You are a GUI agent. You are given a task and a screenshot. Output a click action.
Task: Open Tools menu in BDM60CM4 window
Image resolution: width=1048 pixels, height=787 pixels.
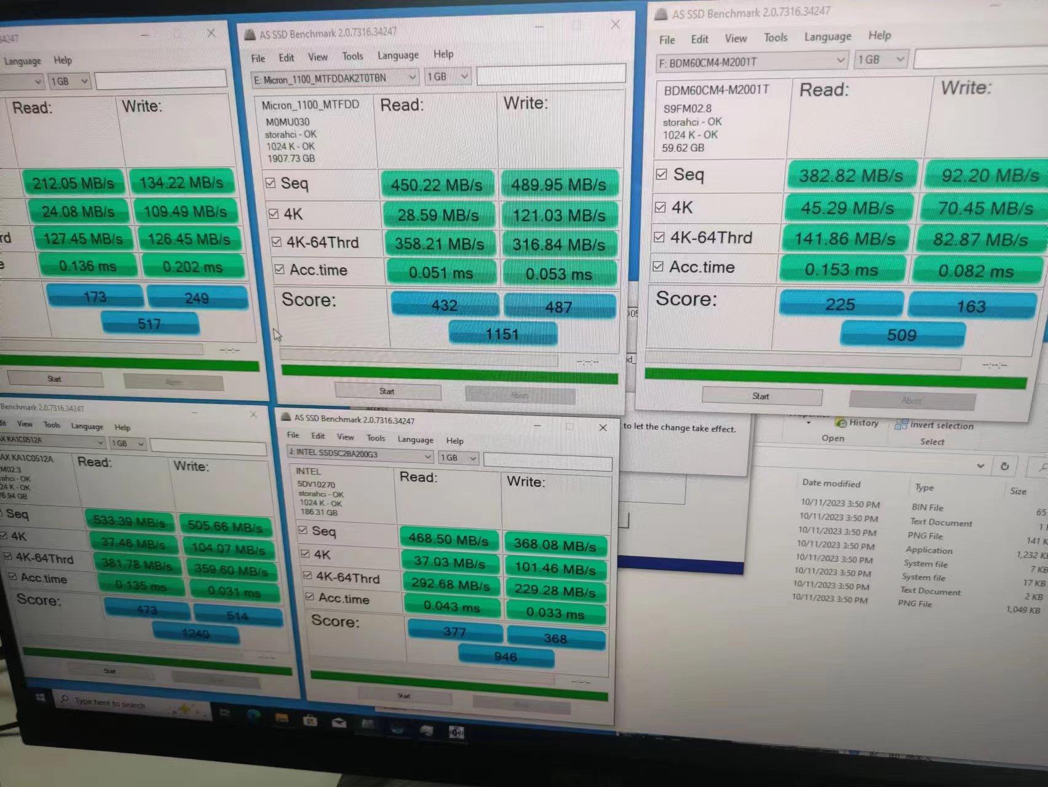coord(776,38)
